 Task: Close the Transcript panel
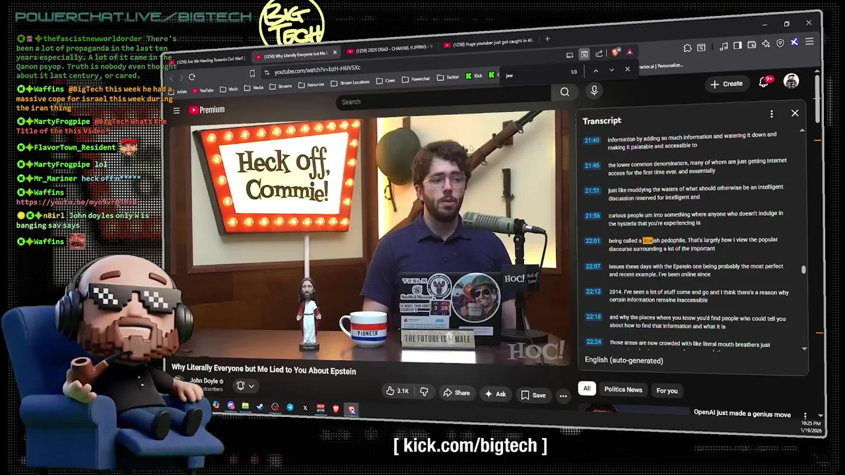click(x=795, y=113)
